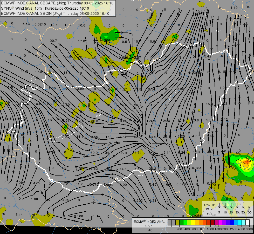
Task: Click the map value 5.14
Action: [19, 215]
